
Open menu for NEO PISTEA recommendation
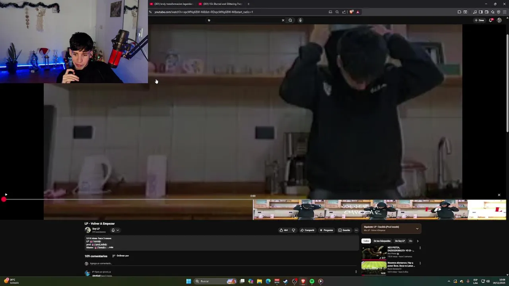click(420, 248)
